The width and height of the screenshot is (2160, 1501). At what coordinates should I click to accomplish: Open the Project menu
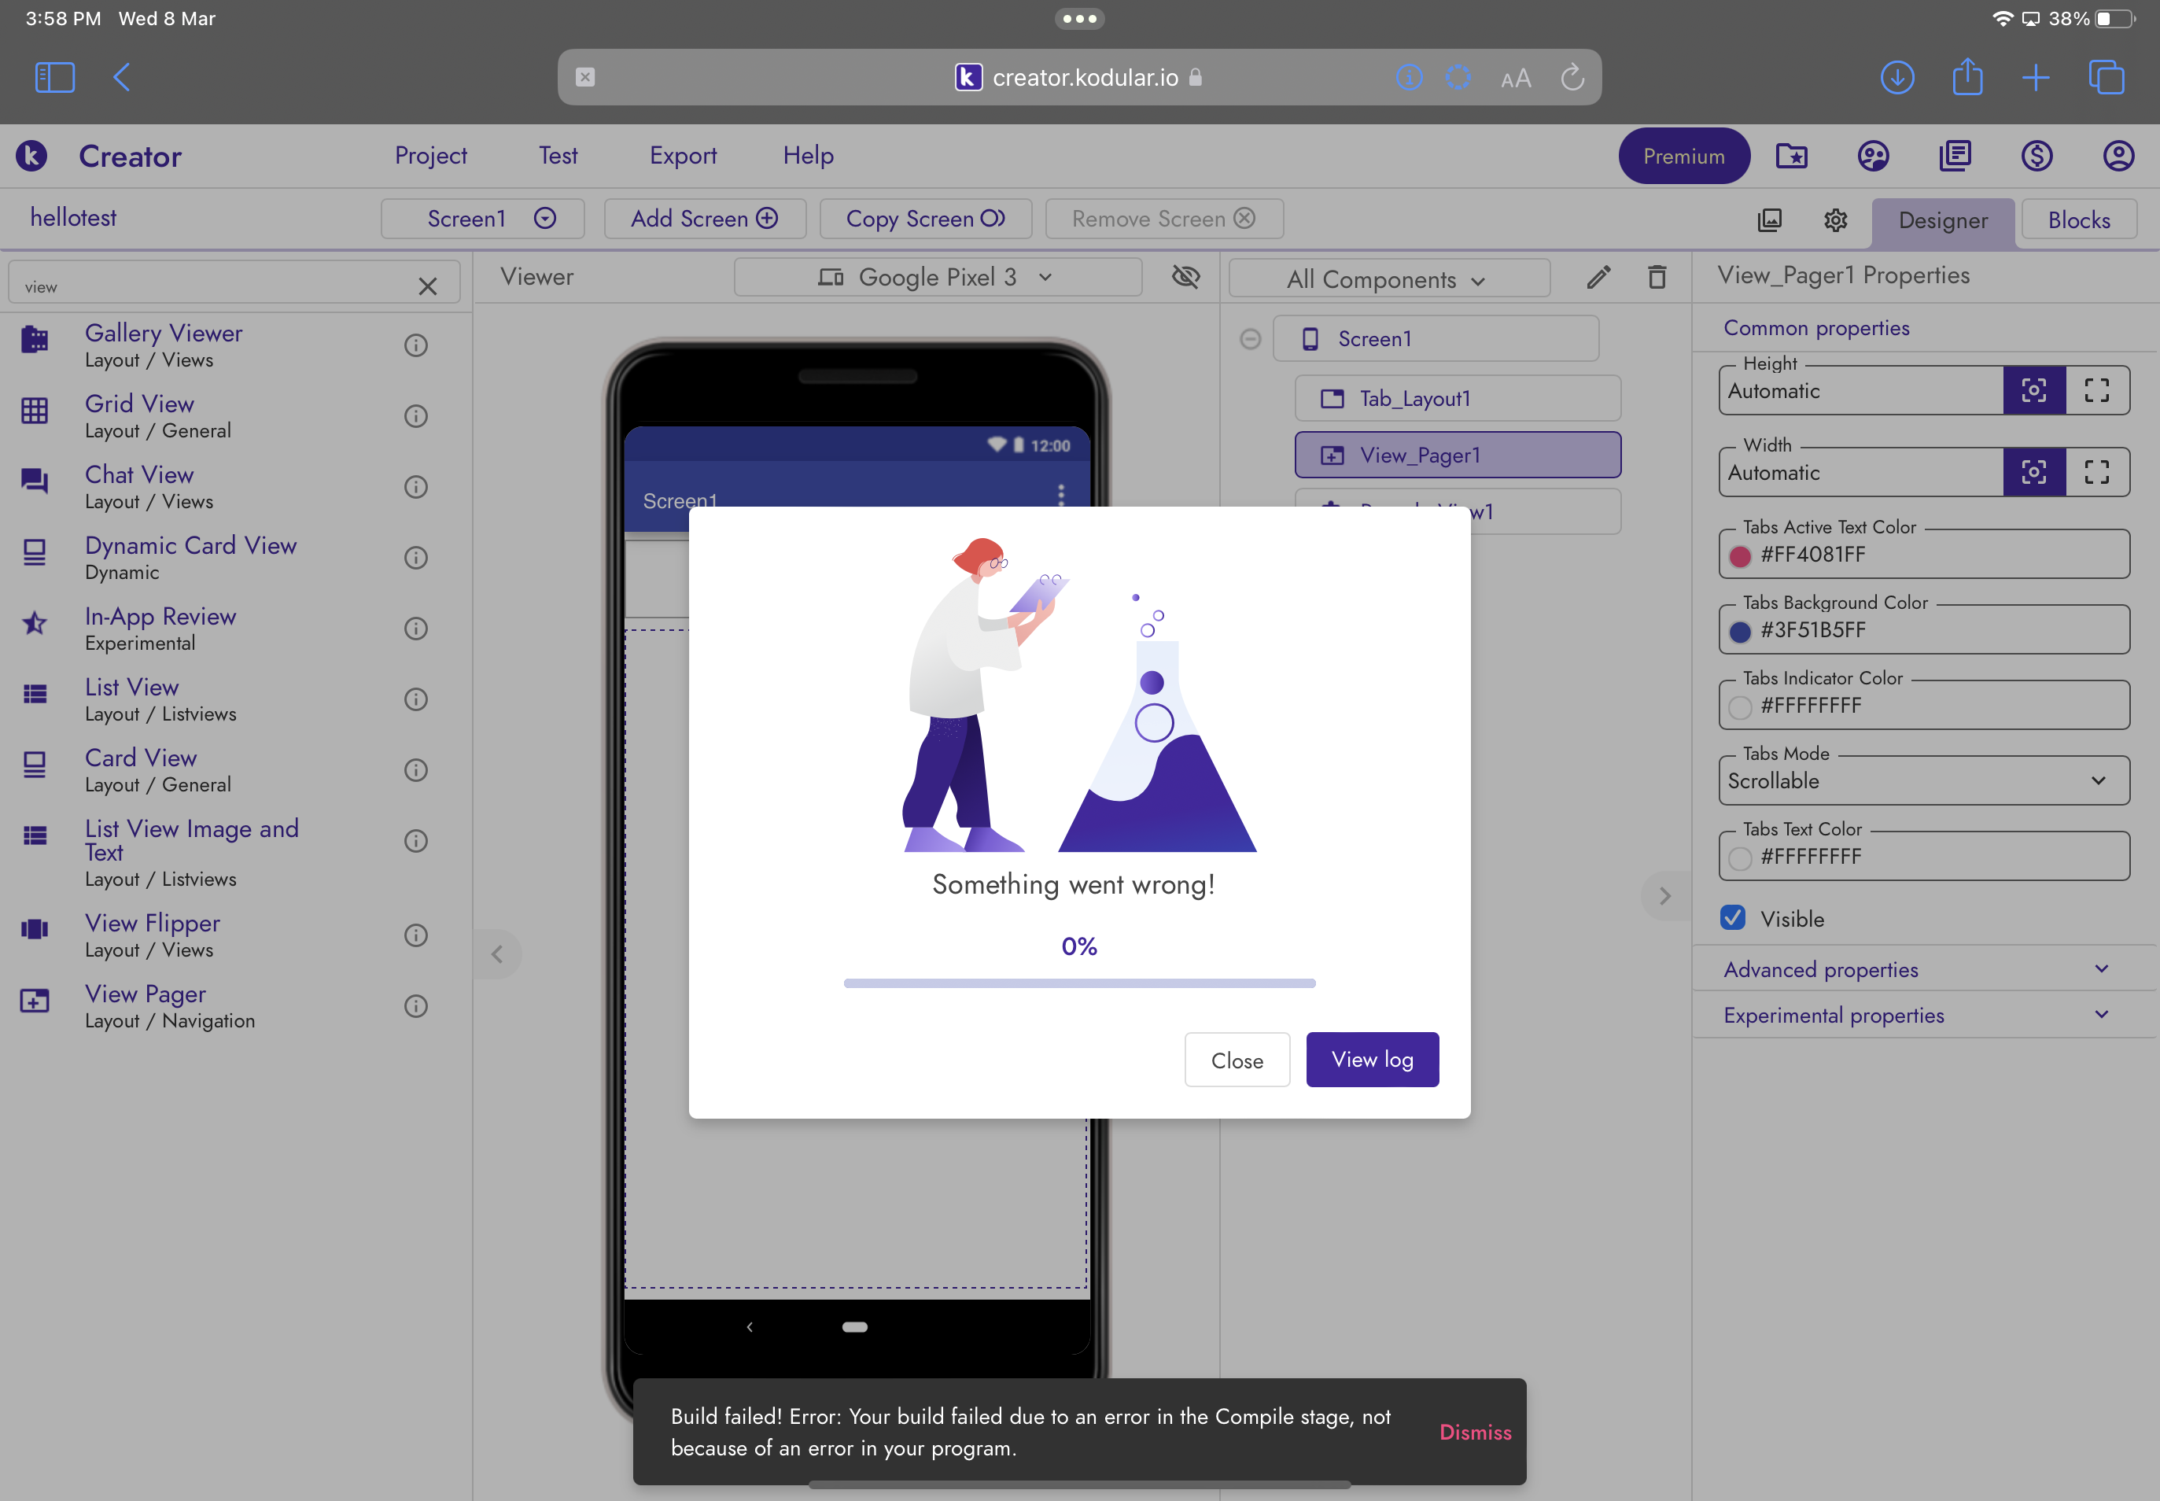tap(431, 155)
